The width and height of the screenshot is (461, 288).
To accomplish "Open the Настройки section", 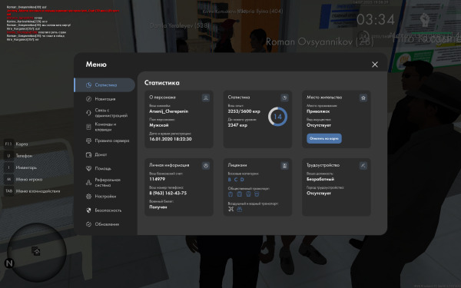I will [104, 196].
